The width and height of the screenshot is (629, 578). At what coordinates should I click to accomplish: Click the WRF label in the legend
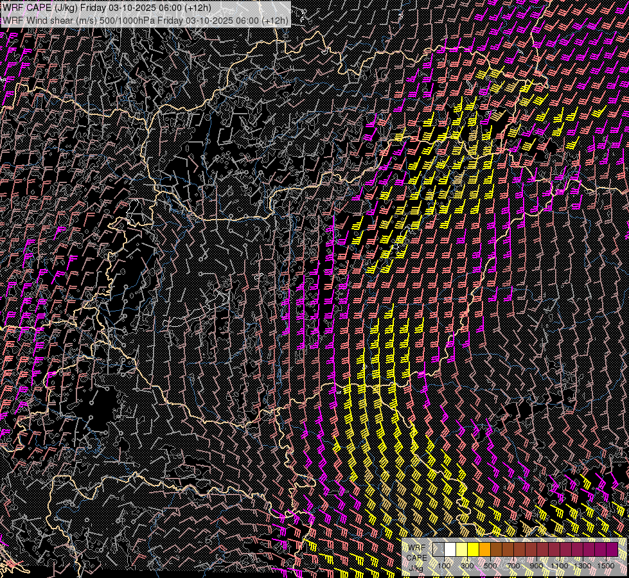click(x=417, y=547)
